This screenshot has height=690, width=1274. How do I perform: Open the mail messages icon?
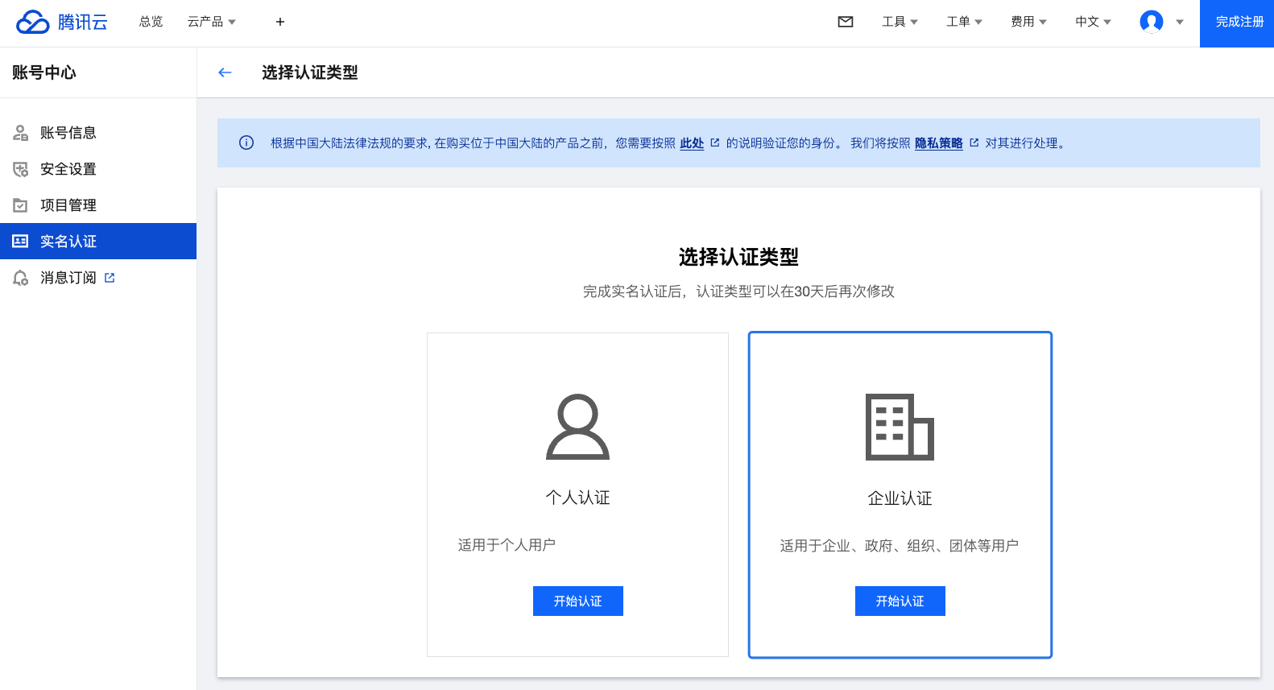click(846, 22)
